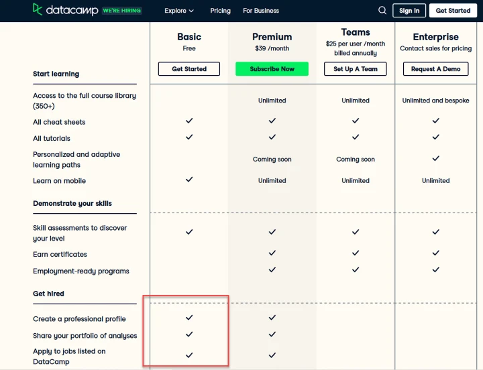
Task: Click Basic checkmark for All tutorials
Action: pyautogui.click(x=189, y=137)
